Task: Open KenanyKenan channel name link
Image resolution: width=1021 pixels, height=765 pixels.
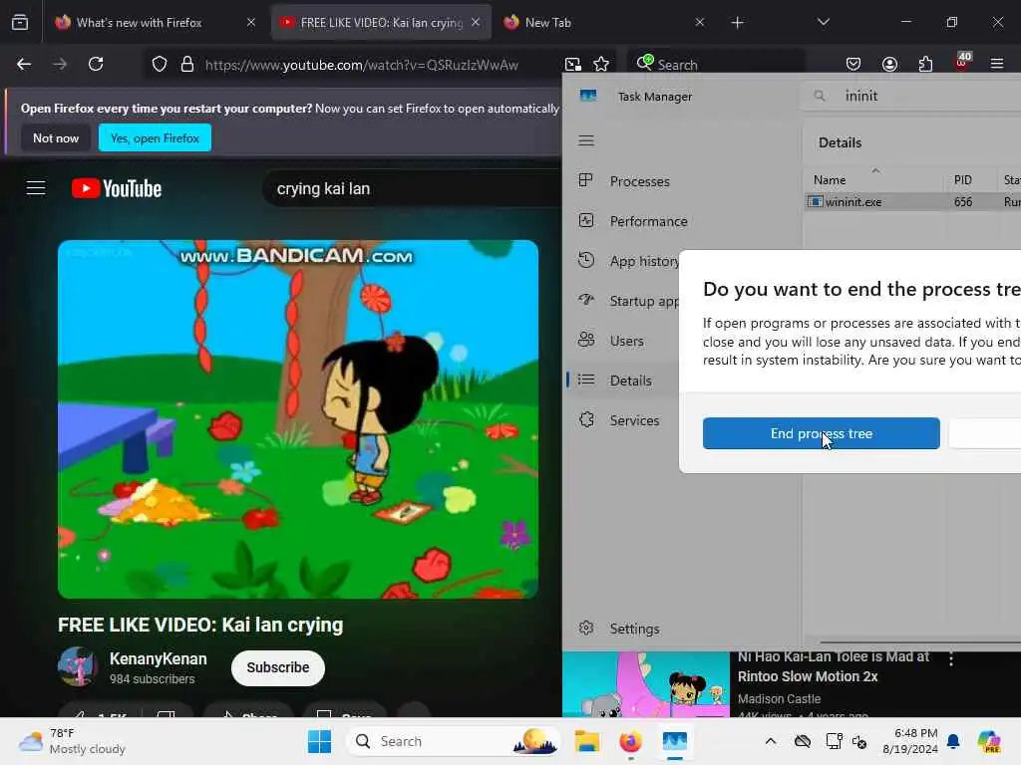Action: click(x=159, y=659)
